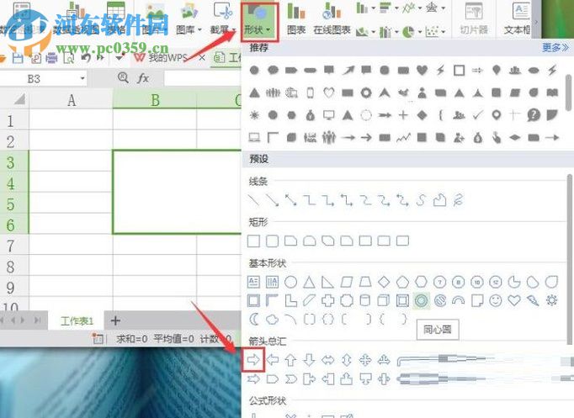Image resolution: width=574 pixels, height=418 pixels.
Task: Click the magnifier icon beside fx
Action: [123, 77]
